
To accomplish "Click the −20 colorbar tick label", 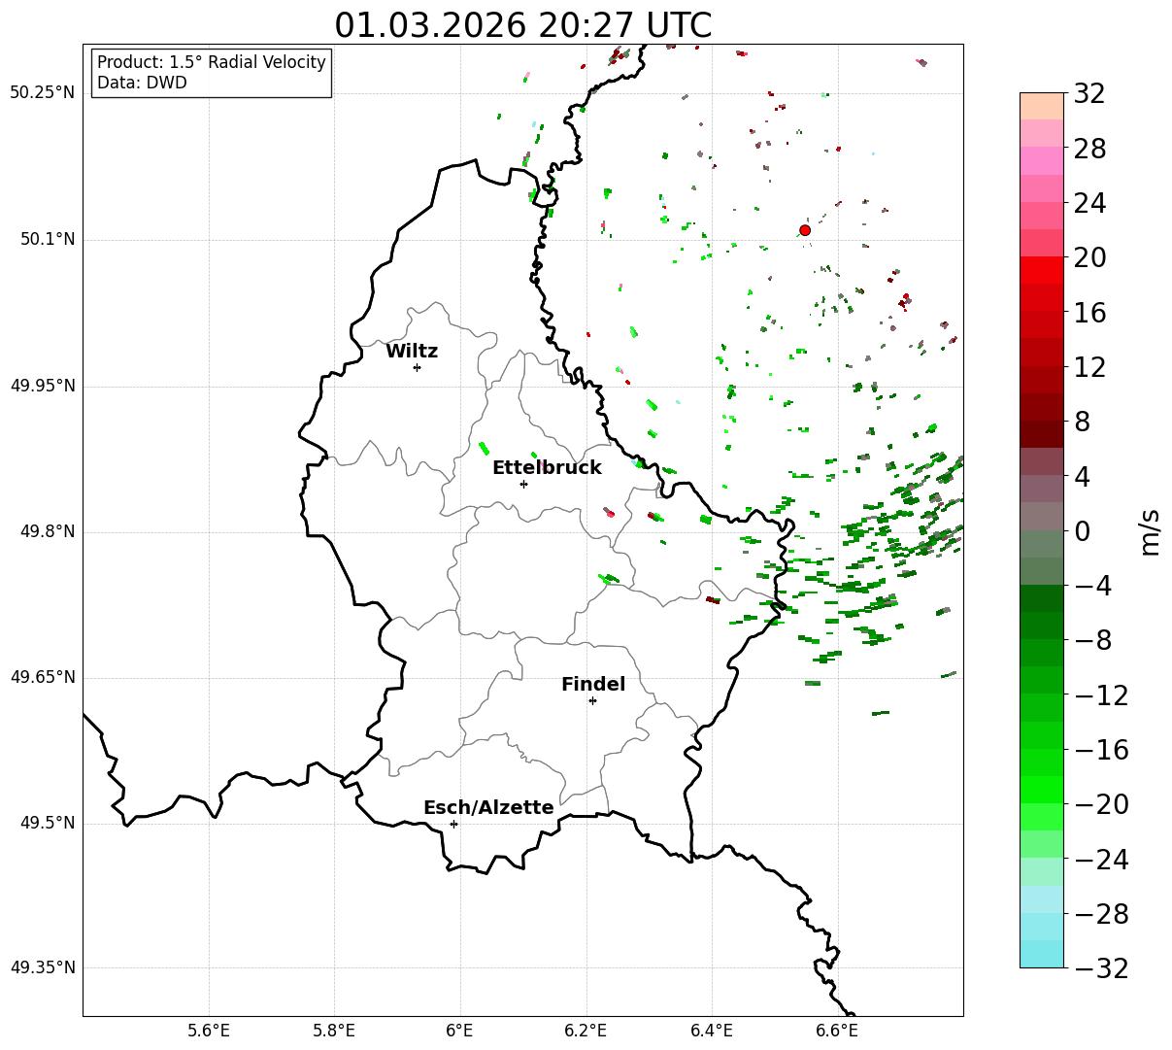I will [x=1100, y=805].
